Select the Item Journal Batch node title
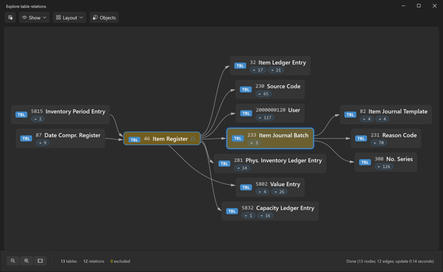Image resolution: width=443 pixels, height=272 pixels. 284,135
